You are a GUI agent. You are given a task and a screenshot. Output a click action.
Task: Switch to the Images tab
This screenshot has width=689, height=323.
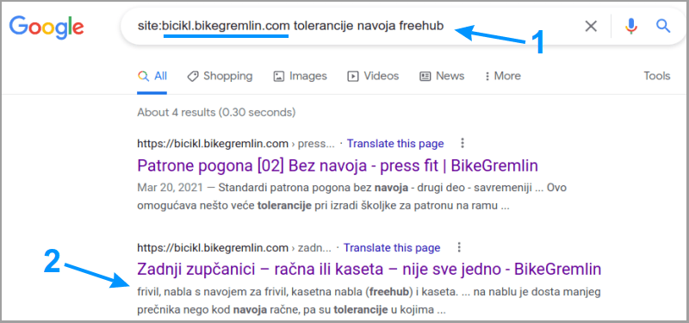coord(300,76)
